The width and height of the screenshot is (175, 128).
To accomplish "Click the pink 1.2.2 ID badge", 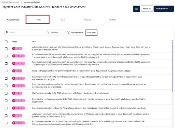I will click(x=17, y=116).
